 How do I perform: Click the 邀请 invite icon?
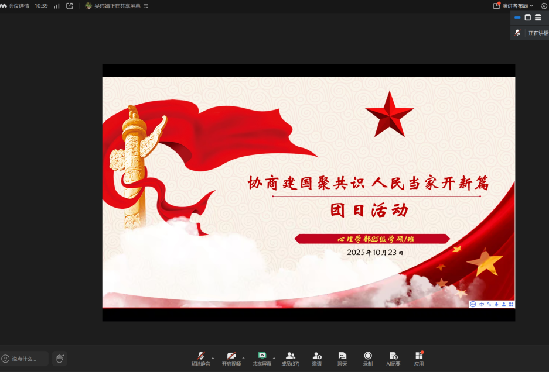[x=316, y=357]
